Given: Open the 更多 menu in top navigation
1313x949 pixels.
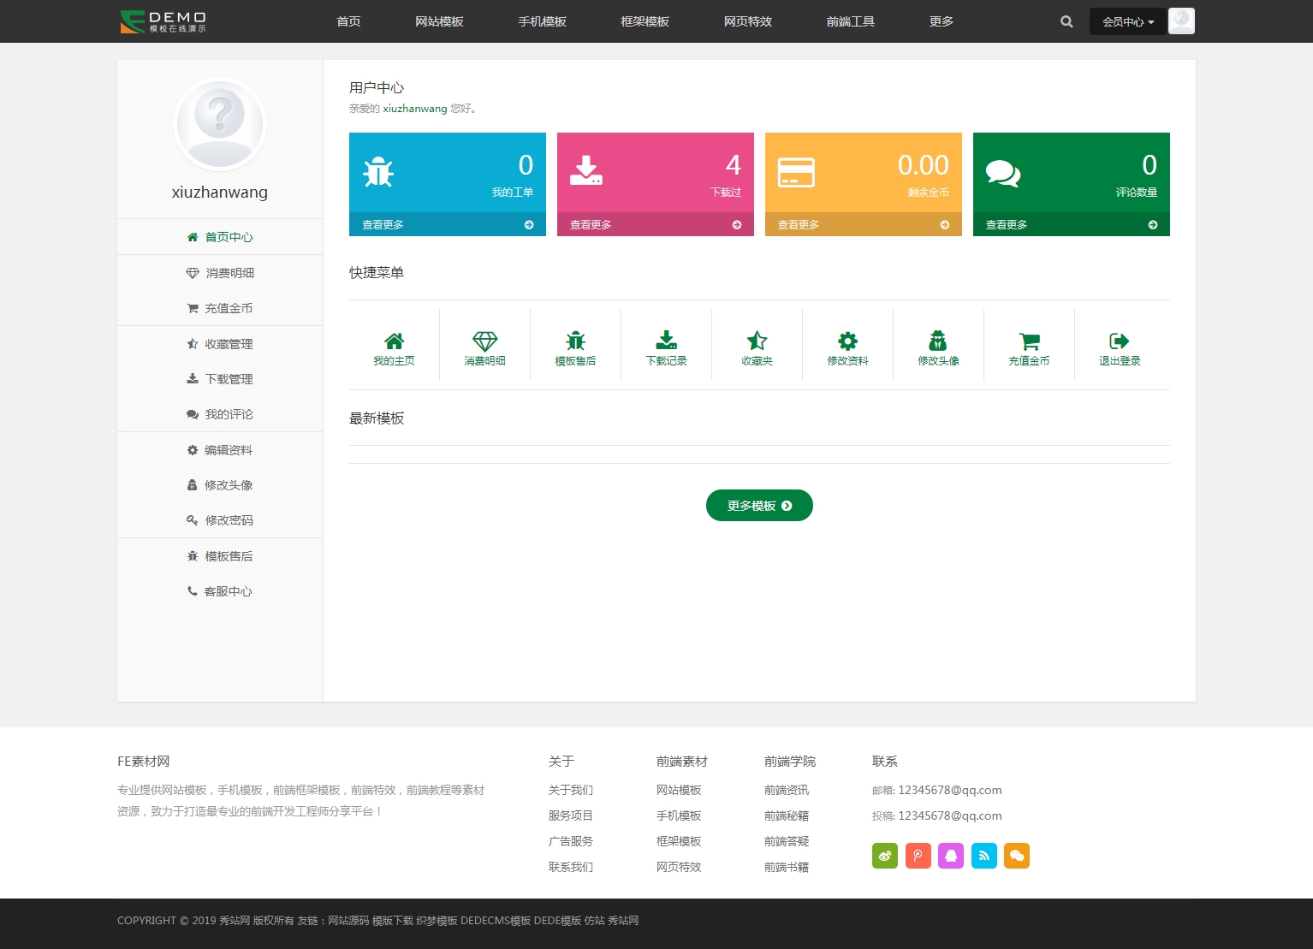Looking at the screenshot, I should (941, 21).
